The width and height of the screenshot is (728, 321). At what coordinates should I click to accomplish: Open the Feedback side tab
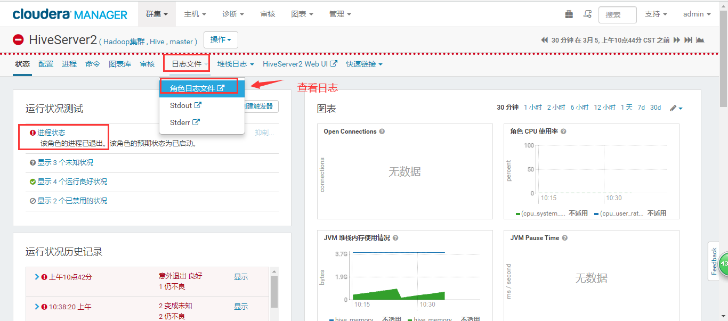(714, 261)
